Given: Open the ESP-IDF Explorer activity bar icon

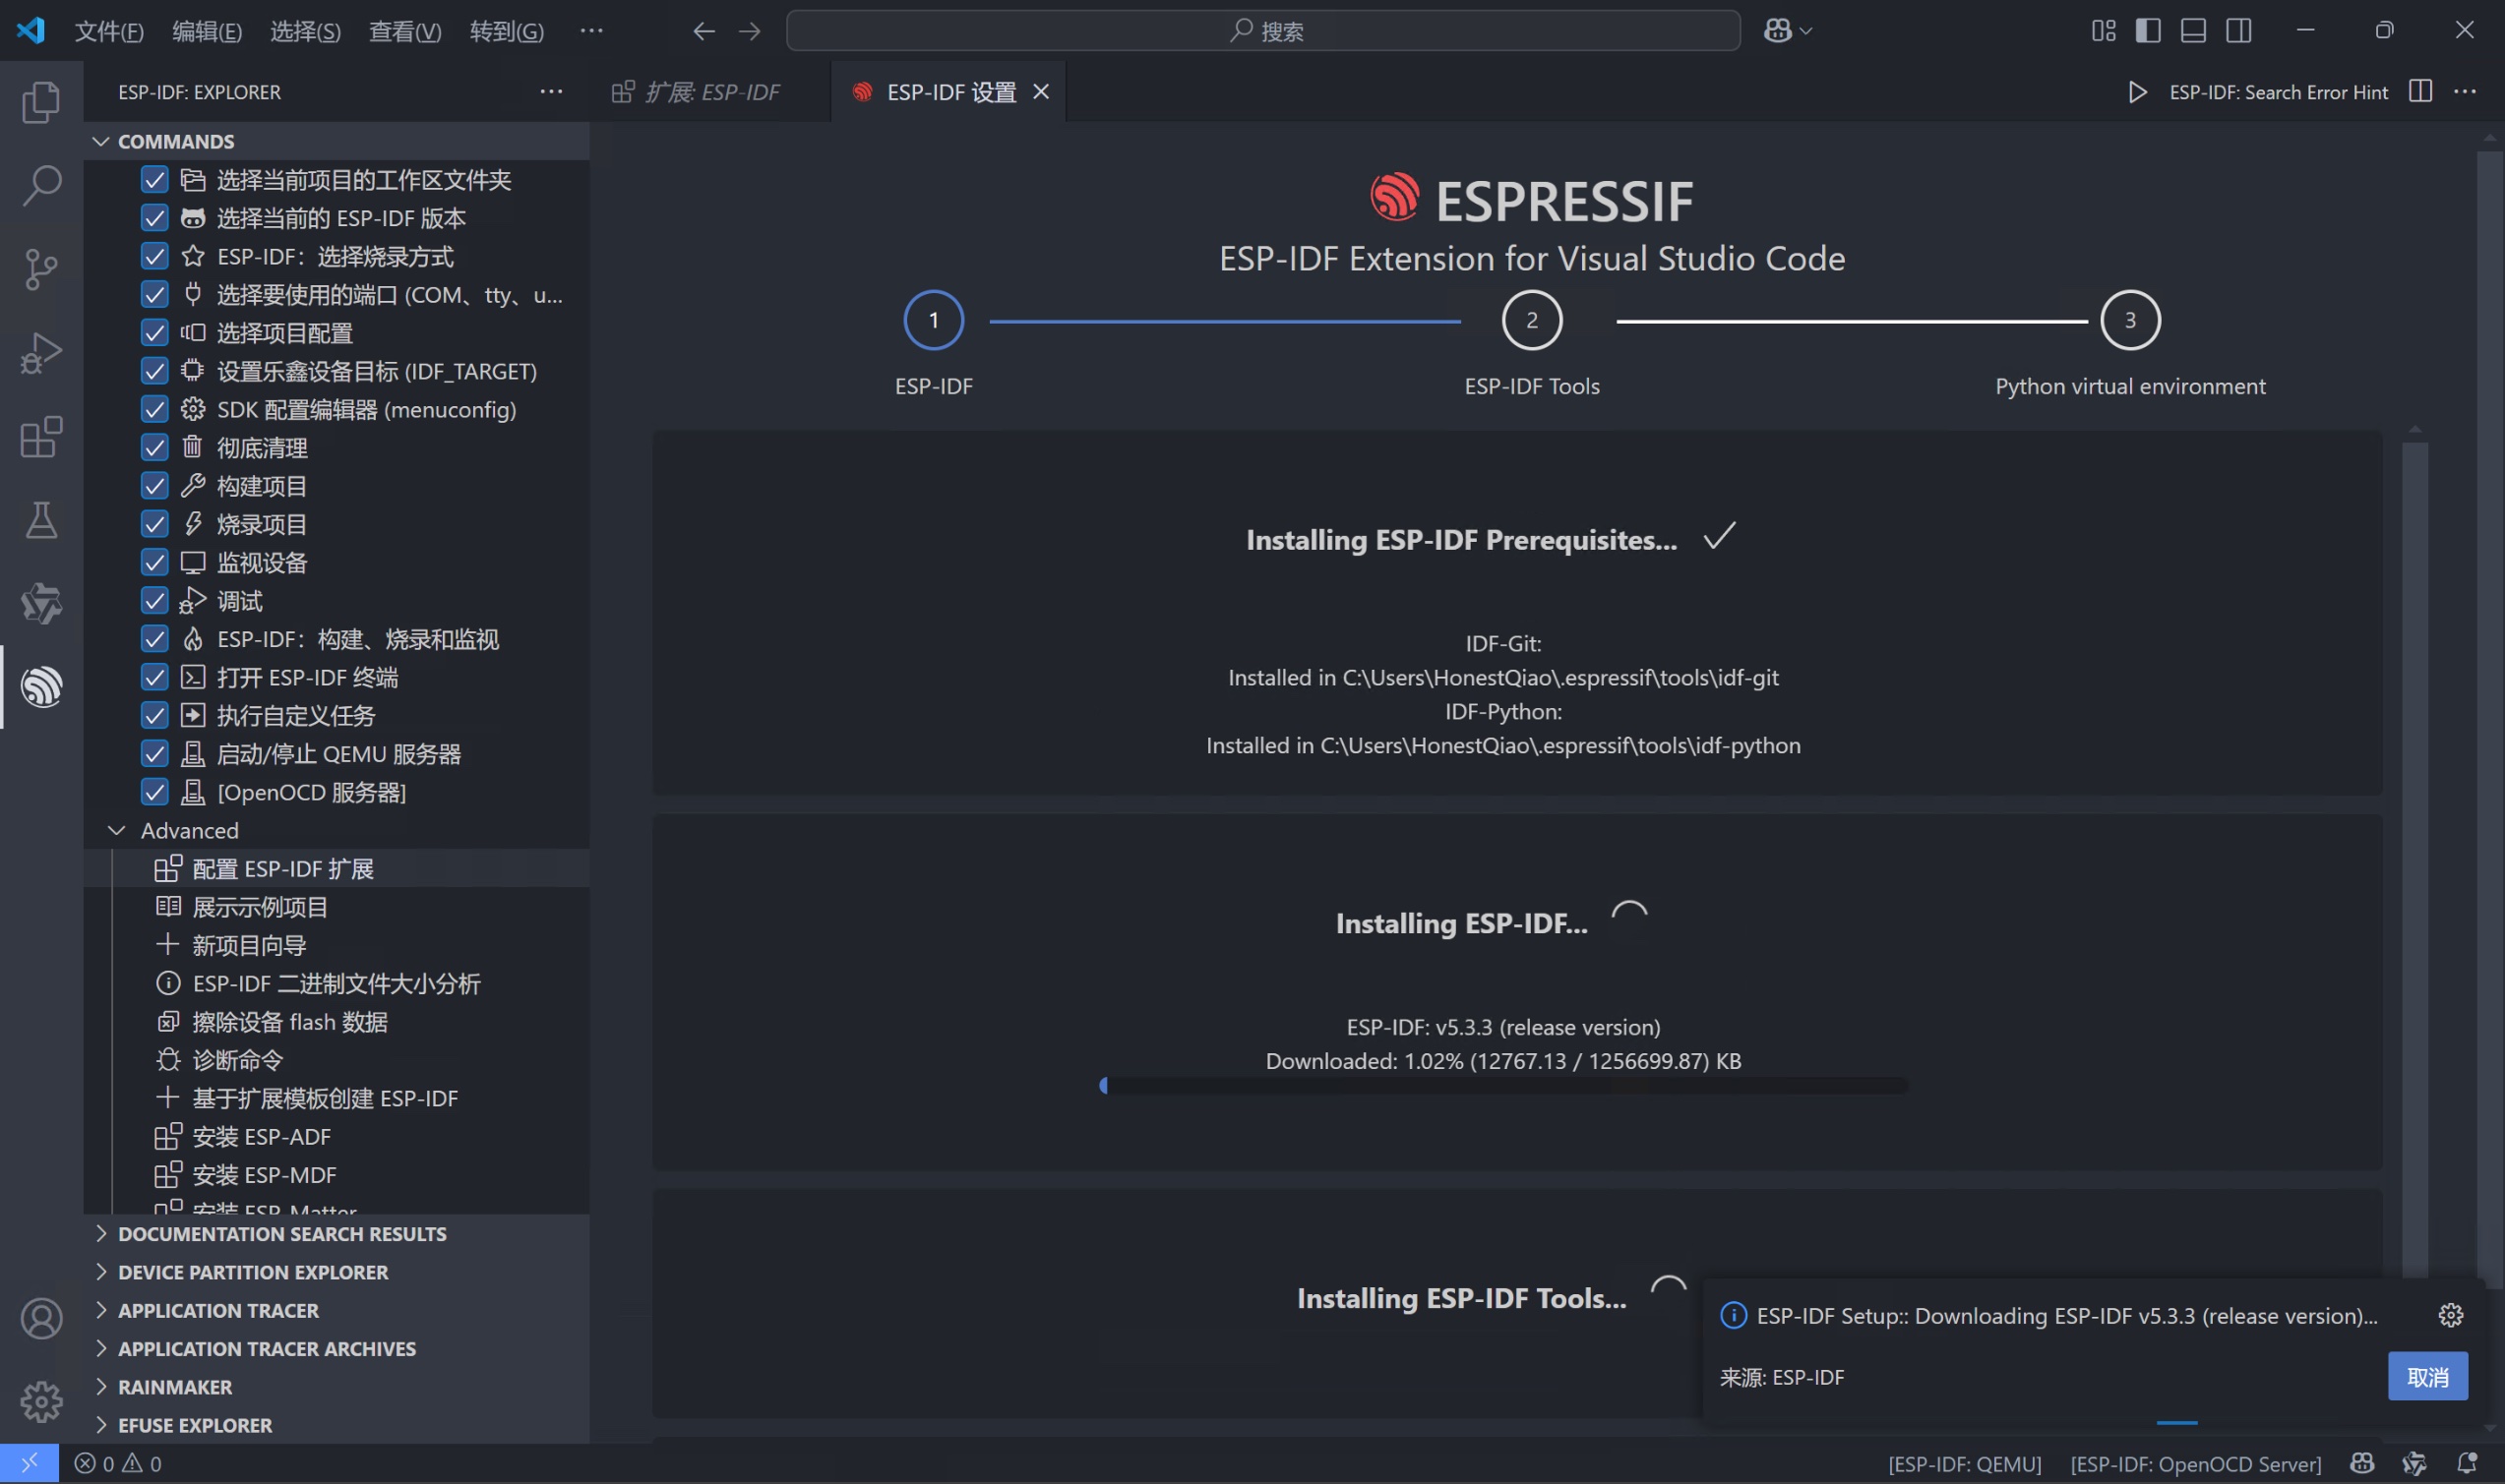Looking at the screenshot, I should tap(41, 687).
